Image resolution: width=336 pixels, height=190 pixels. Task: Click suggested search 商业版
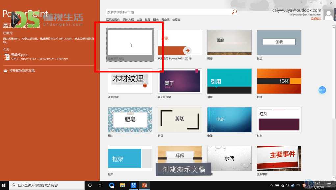[166, 19]
